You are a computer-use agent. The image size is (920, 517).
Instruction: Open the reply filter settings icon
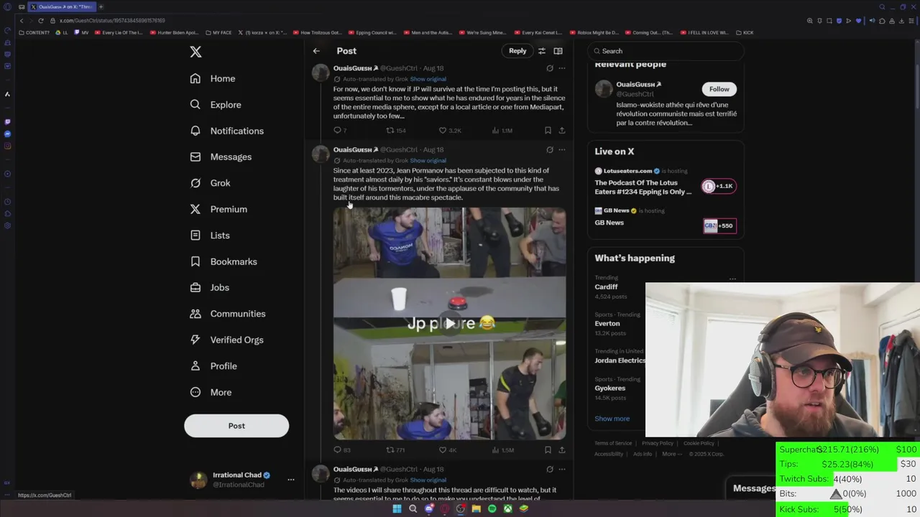(542, 51)
